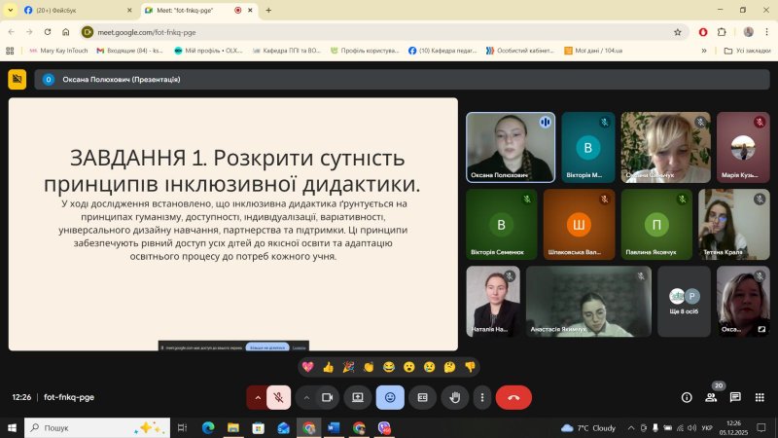Screen dimensions: 778x438
Task: Open the meeting activities grid icon
Action: point(760,397)
